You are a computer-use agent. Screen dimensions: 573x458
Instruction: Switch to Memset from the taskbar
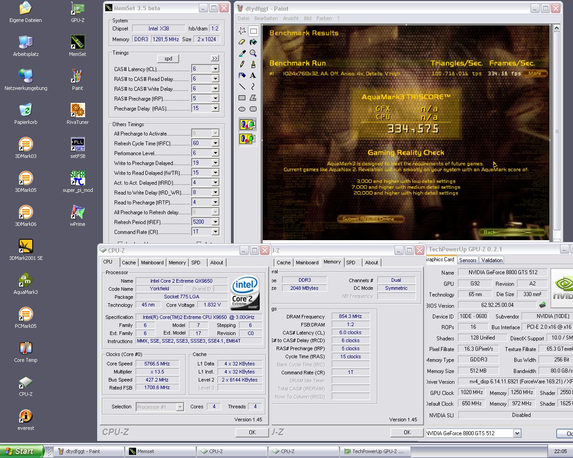160,451
